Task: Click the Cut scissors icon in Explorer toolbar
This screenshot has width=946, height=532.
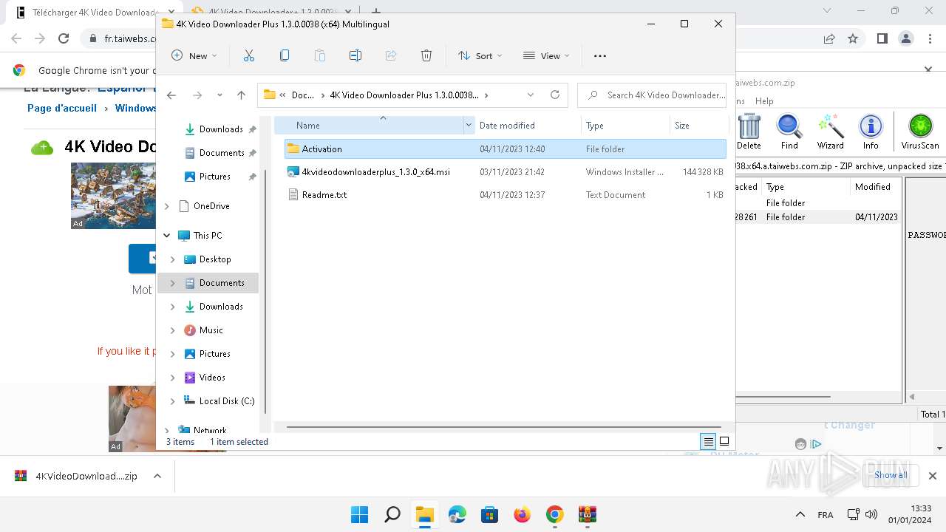Action: (248, 55)
